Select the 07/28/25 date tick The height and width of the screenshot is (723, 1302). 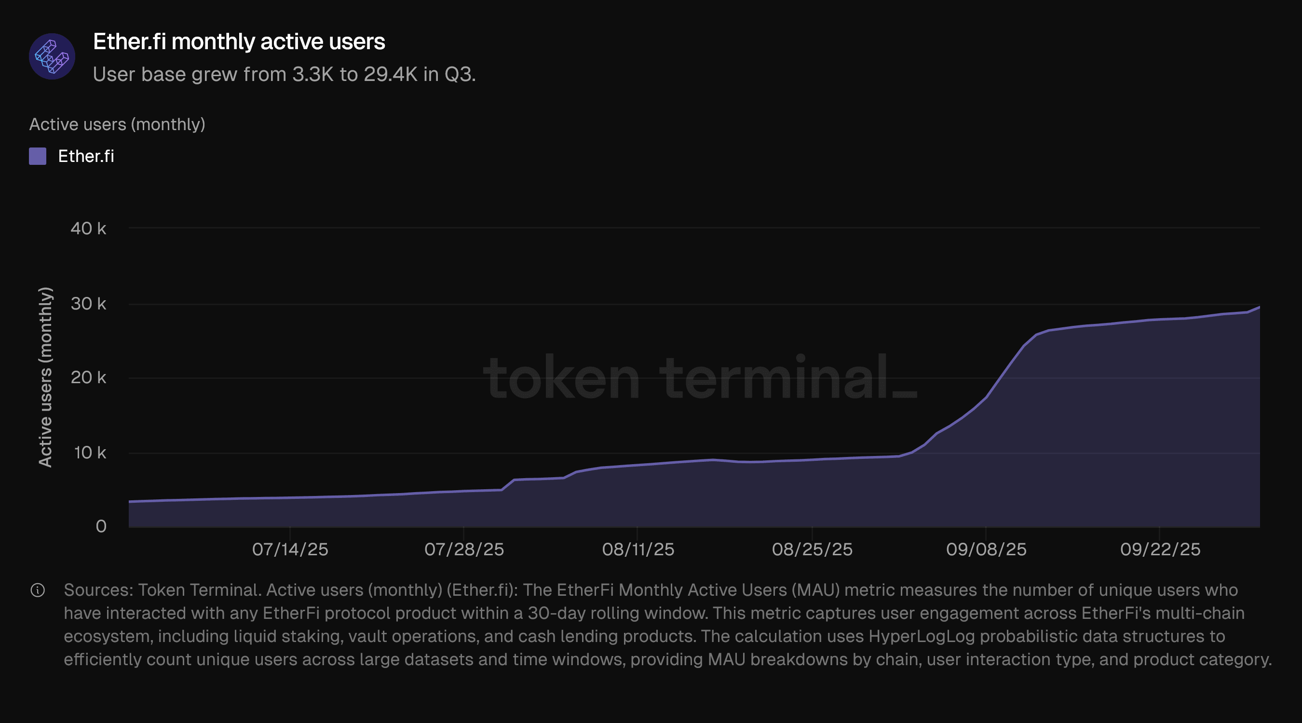click(x=464, y=549)
